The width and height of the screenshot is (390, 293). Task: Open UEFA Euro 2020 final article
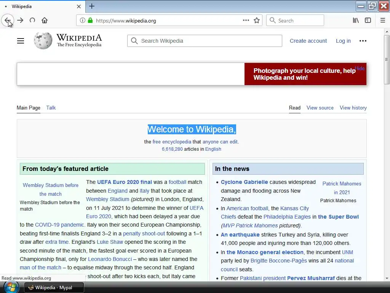click(125, 182)
